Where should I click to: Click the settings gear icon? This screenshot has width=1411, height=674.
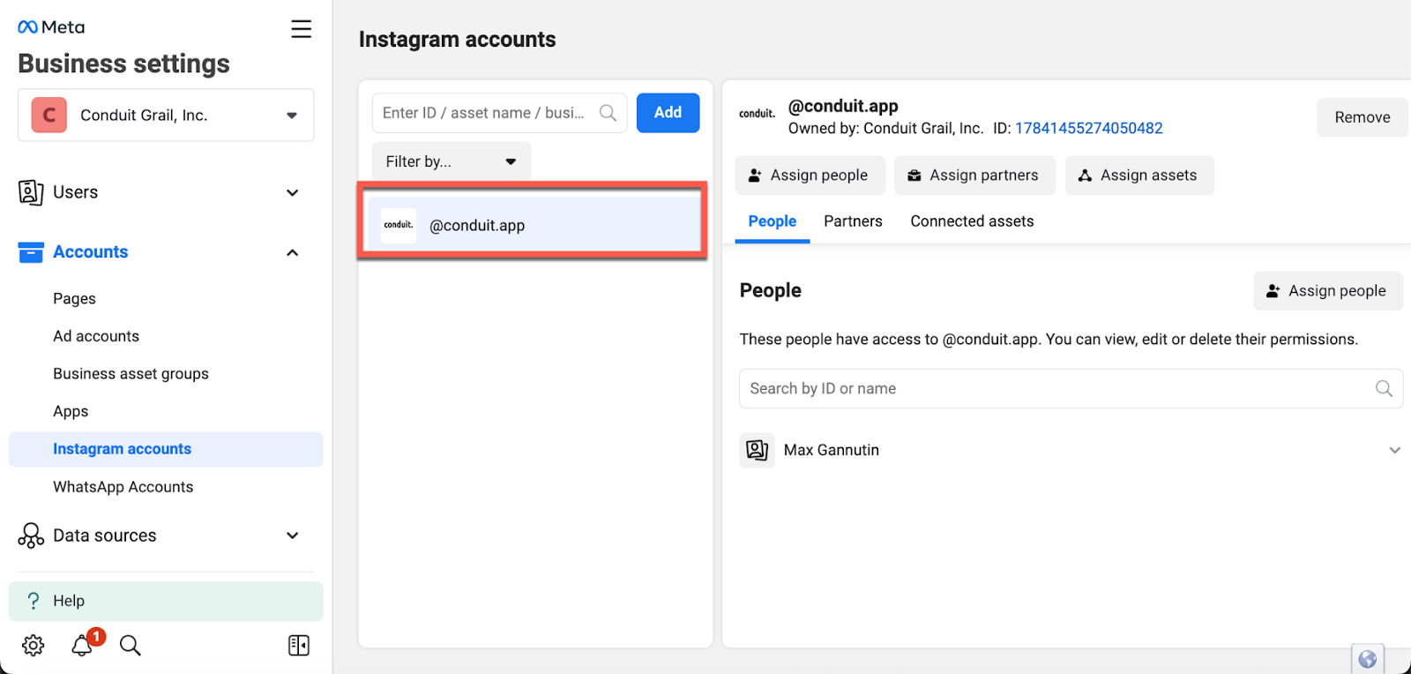pyautogui.click(x=34, y=645)
